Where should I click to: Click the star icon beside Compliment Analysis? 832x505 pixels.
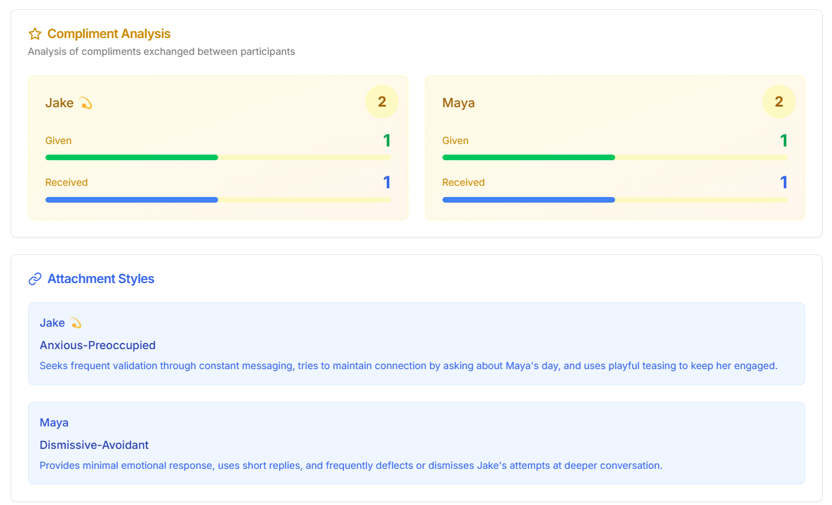35,34
